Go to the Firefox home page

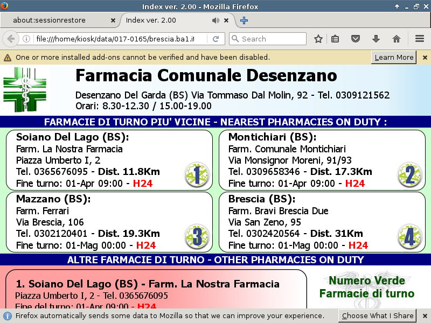point(397,39)
